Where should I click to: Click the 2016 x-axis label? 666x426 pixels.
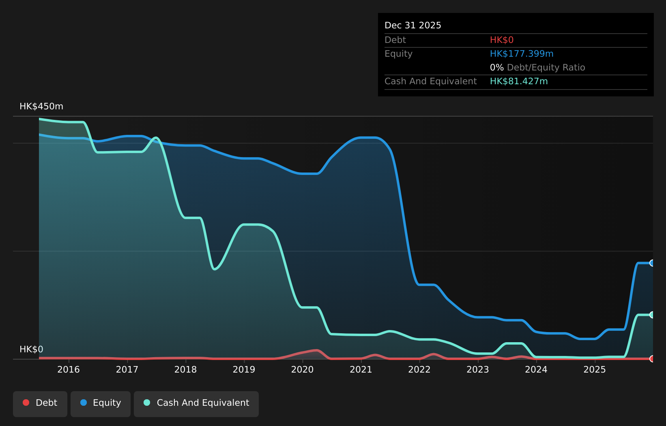tap(69, 369)
